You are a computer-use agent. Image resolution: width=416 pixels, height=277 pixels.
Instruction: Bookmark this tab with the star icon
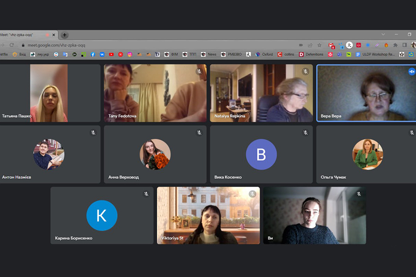point(319,45)
